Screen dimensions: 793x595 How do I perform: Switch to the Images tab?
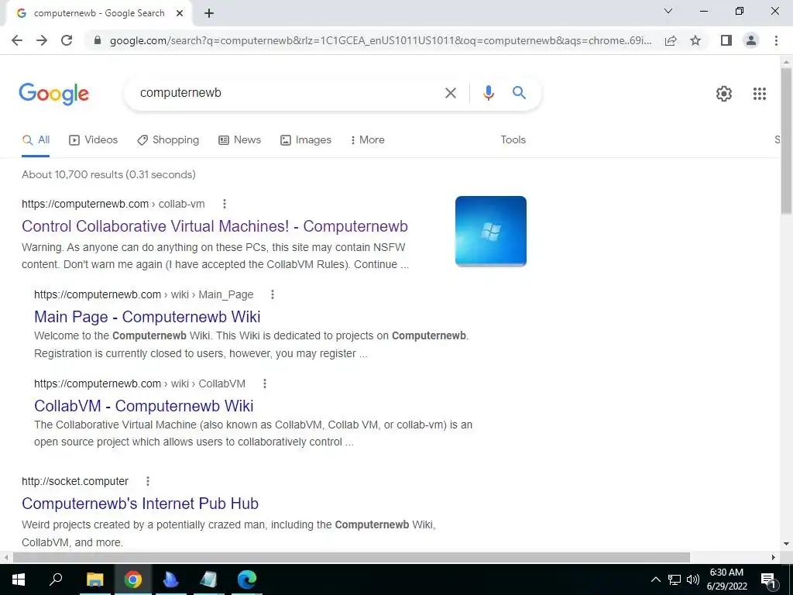306,140
